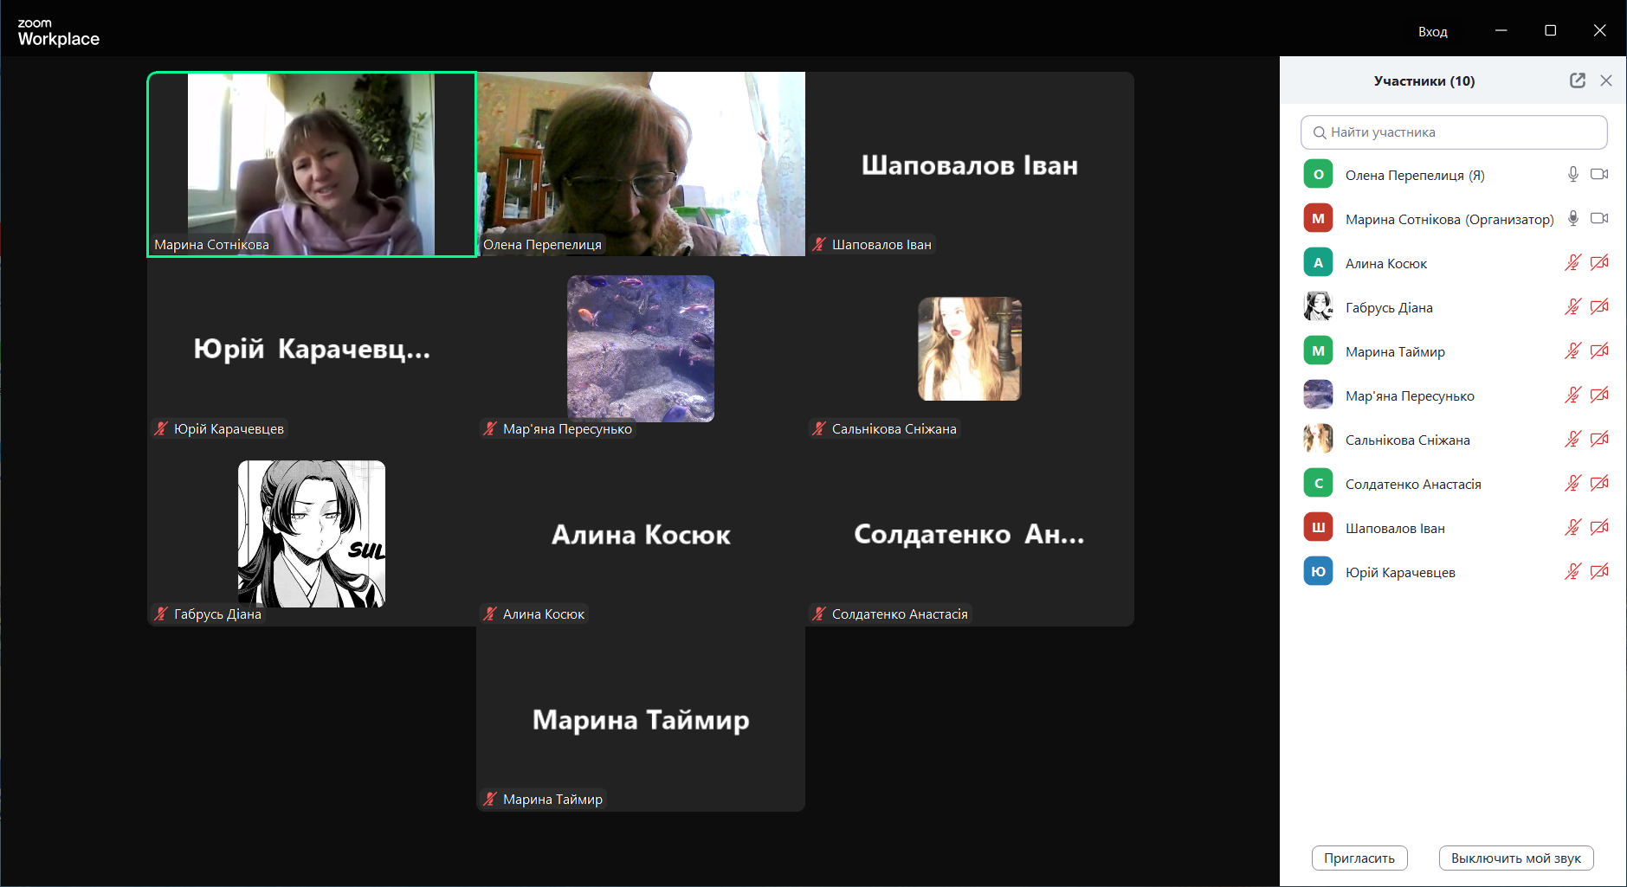Click Zoom Workplace logo

58,32
